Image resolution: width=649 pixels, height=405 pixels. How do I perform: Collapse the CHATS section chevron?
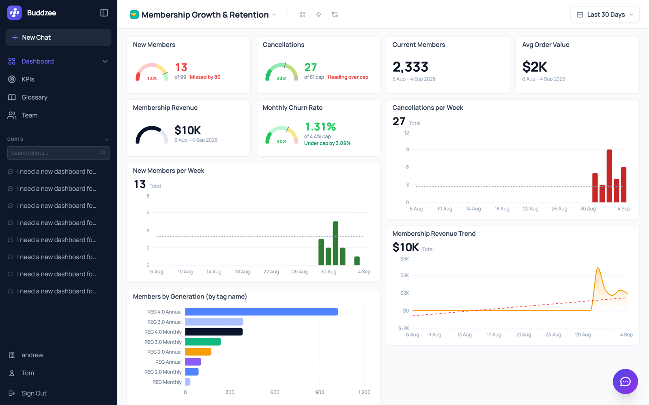[x=107, y=140]
